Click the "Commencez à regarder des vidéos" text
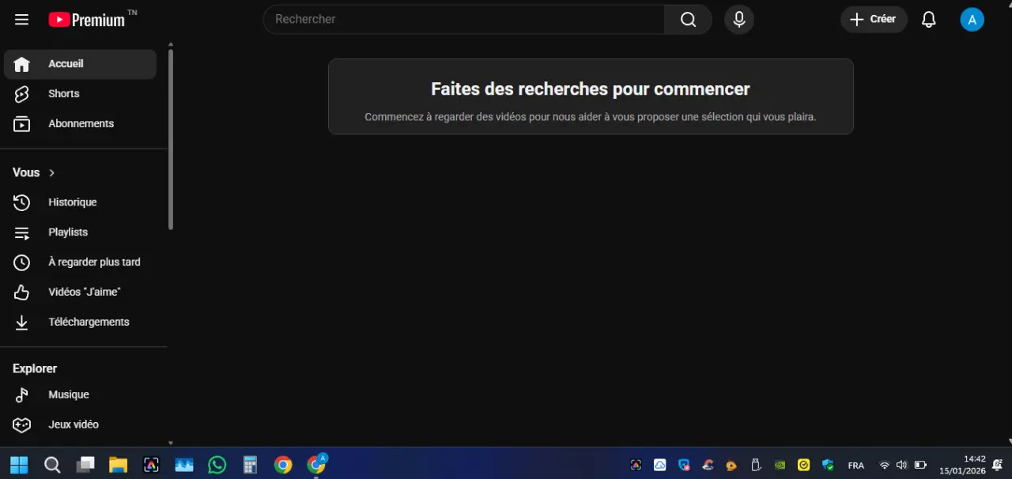 pyautogui.click(x=590, y=117)
